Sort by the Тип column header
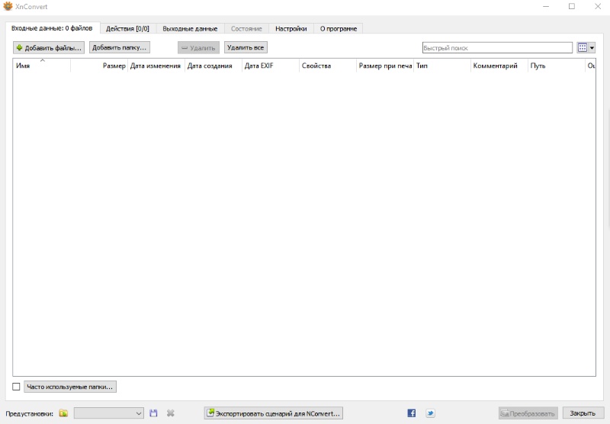Image resolution: width=610 pixels, height=424 pixels. click(x=442, y=66)
